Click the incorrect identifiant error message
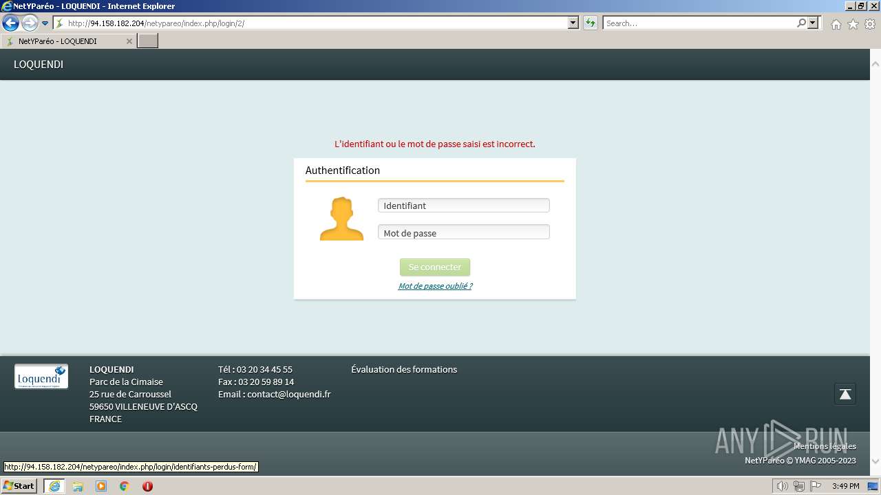The width and height of the screenshot is (881, 495). pyautogui.click(x=434, y=144)
